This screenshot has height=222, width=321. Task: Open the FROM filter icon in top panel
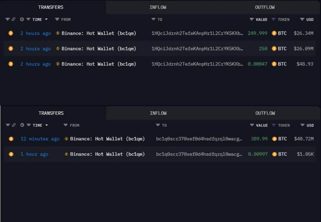pos(57,19)
